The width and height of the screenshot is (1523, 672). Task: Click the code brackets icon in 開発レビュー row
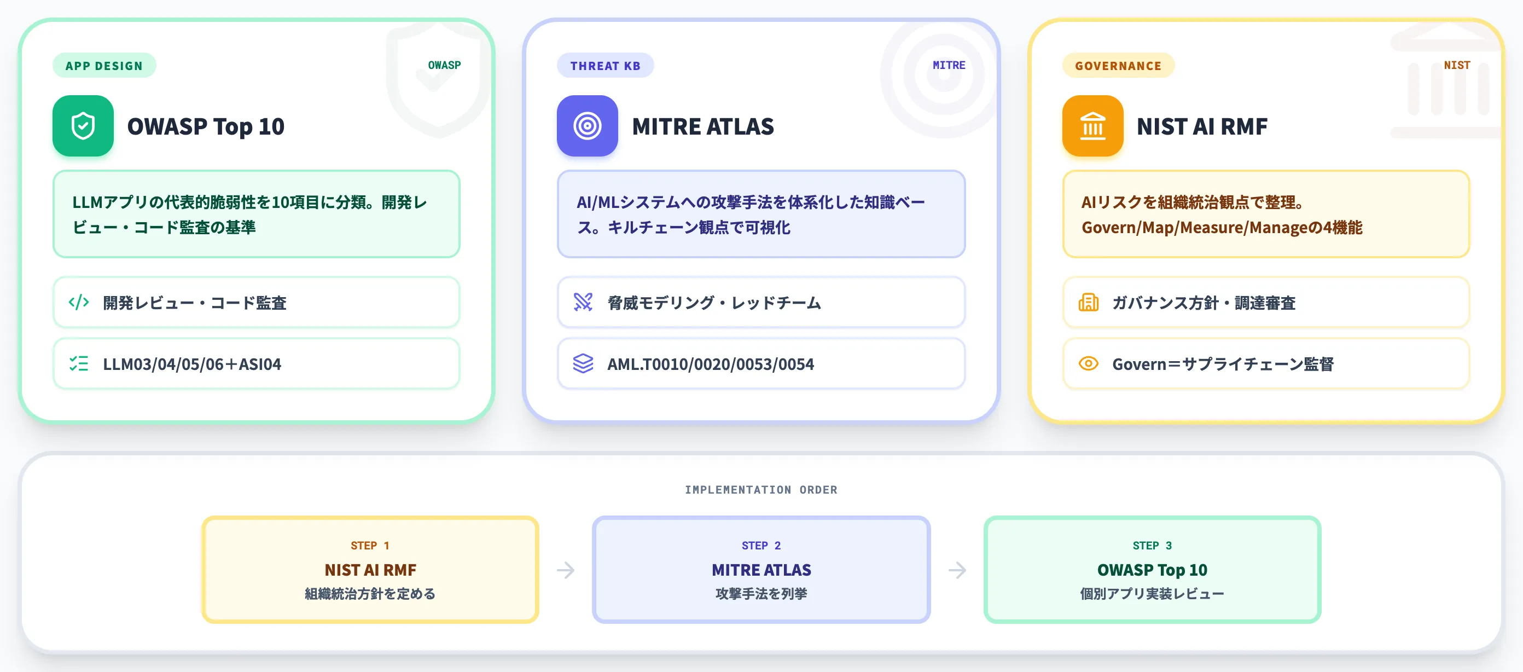click(x=79, y=302)
